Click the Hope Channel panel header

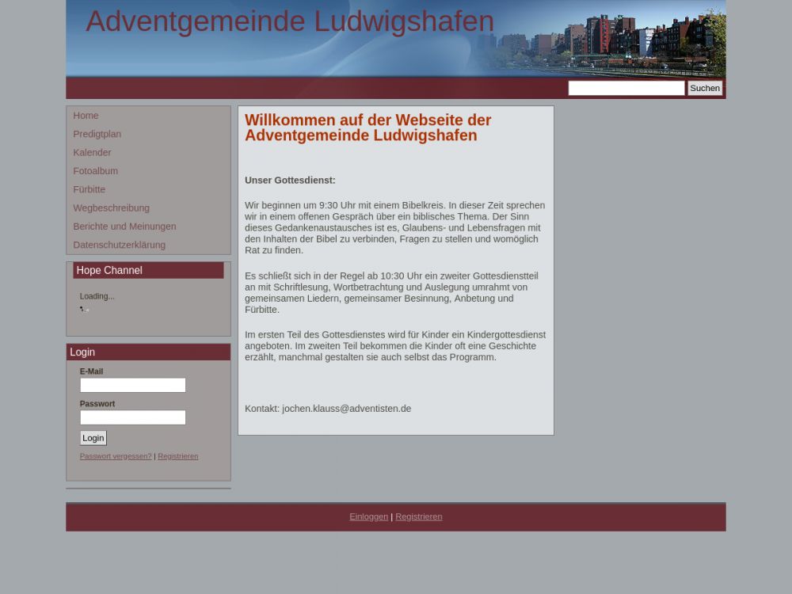click(x=148, y=270)
